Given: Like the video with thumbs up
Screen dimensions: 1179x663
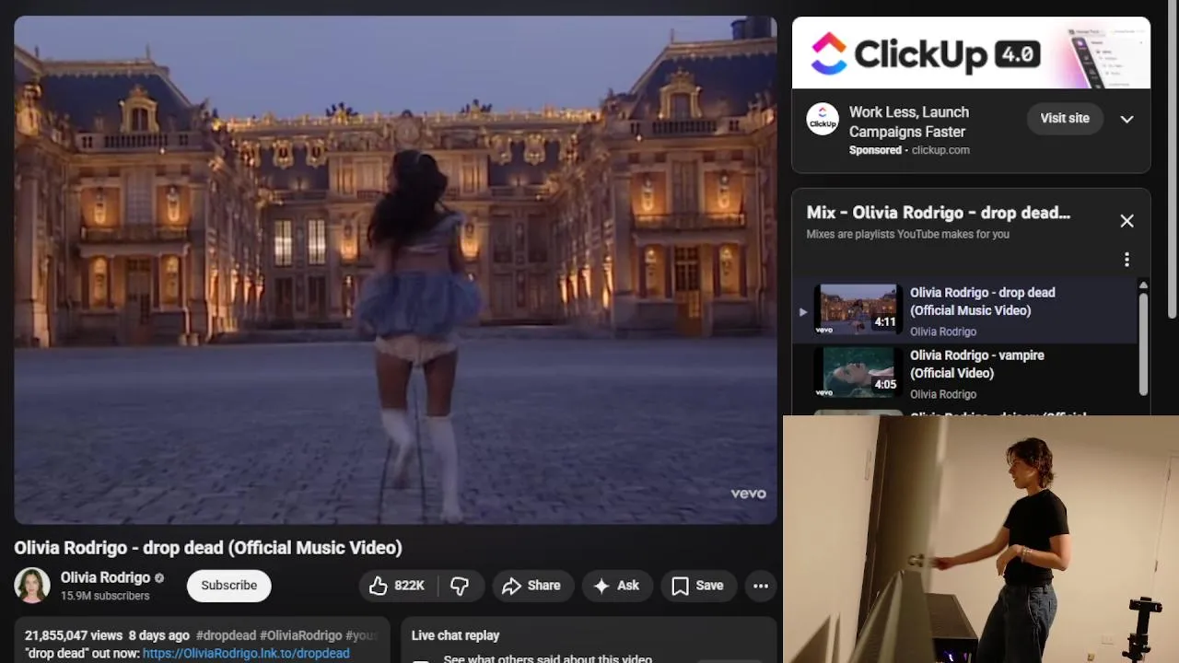Looking at the screenshot, I should [x=396, y=586].
